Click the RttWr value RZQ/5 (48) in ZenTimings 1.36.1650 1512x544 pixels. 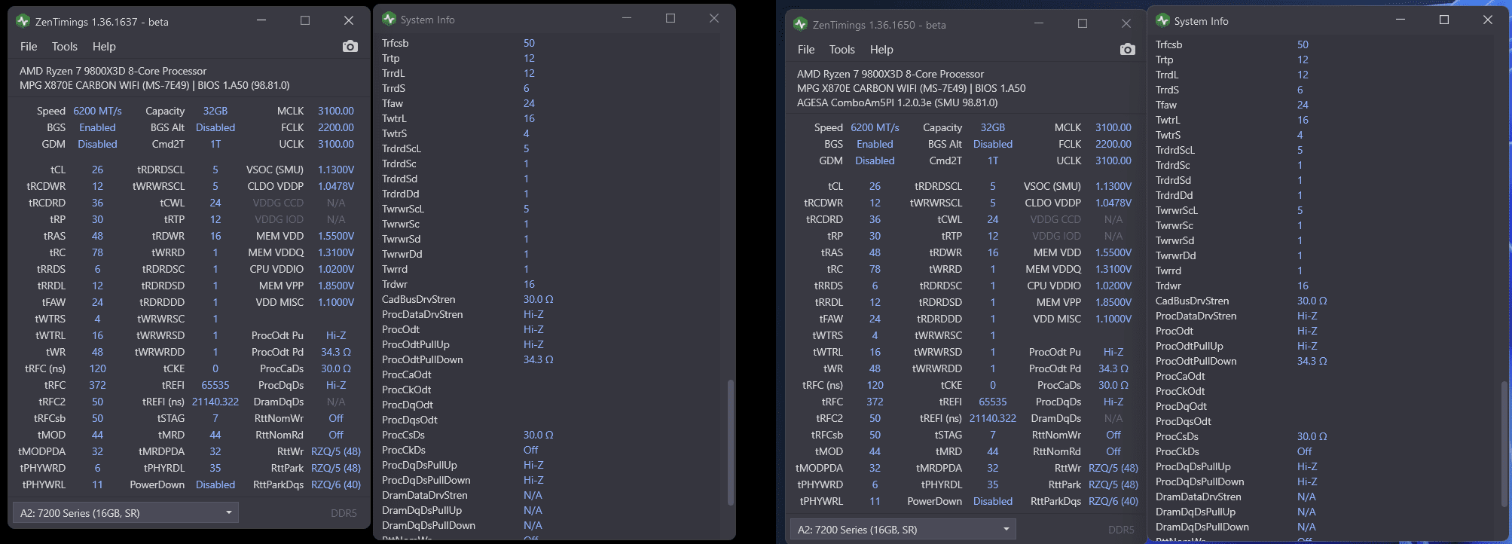point(1113,468)
